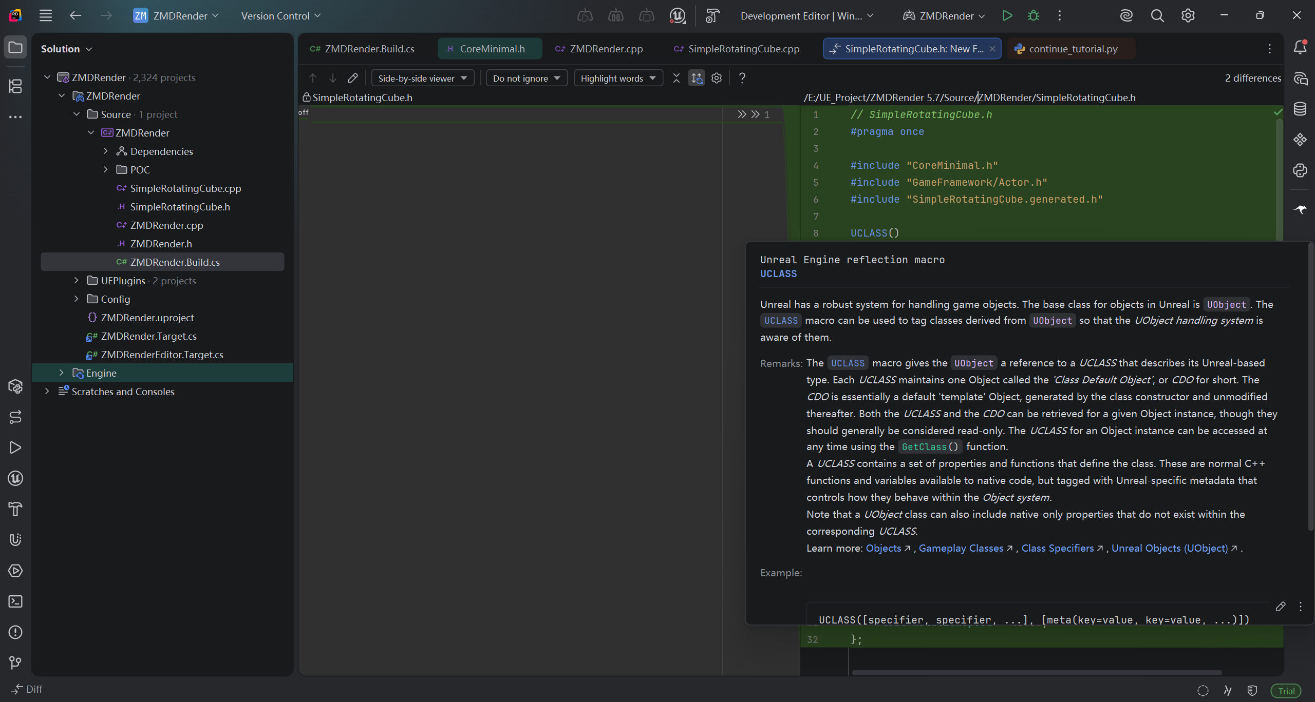The width and height of the screenshot is (1315, 702).
Task: Toggle synchronize scrolling in diff viewer
Action: [x=697, y=78]
